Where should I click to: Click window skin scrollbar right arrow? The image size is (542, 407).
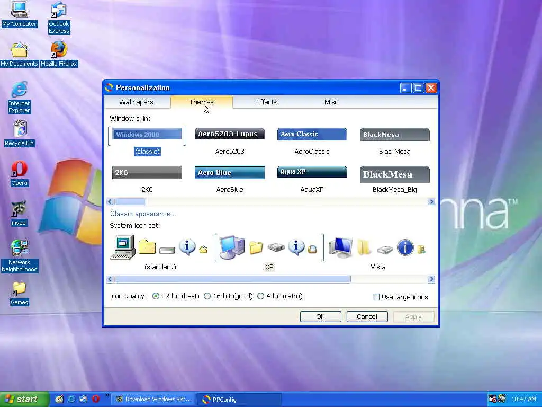pyautogui.click(x=431, y=202)
